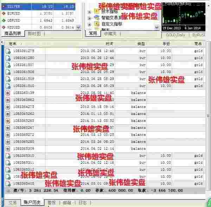Click the 技术指标 folder icon in Navigator
The height and width of the screenshot is (207, 211).
(x=97, y=11)
